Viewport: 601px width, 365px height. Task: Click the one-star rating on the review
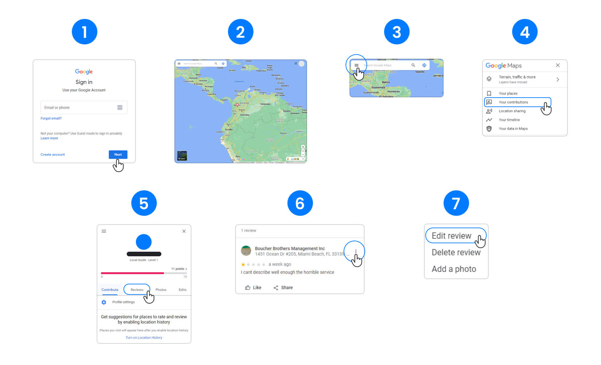243,264
